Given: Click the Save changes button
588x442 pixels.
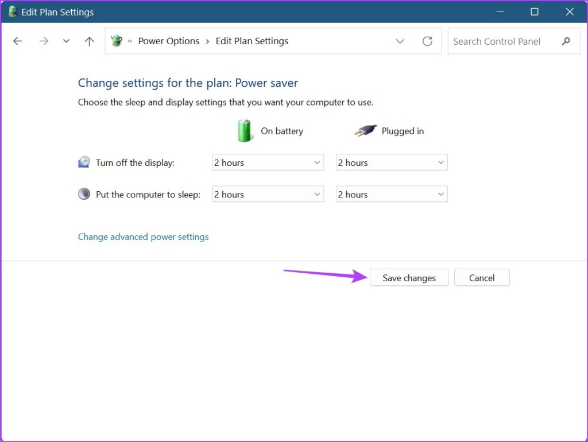Looking at the screenshot, I should pyautogui.click(x=409, y=277).
